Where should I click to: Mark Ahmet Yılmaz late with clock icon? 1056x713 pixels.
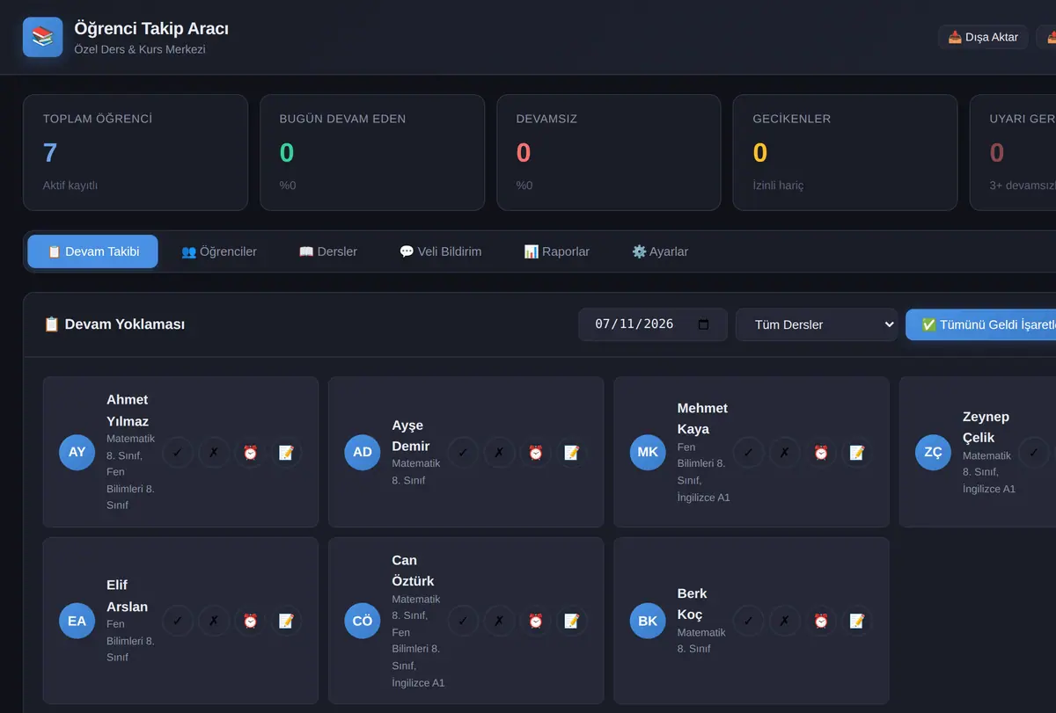tap(250, 452)
